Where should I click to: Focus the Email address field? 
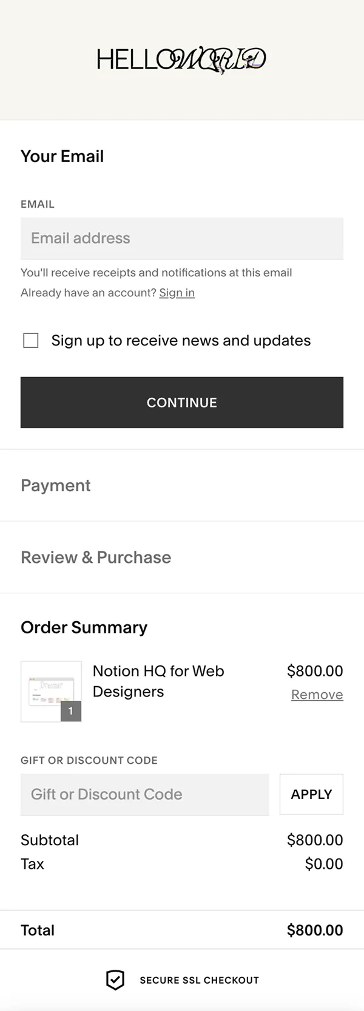coord(182,238)
